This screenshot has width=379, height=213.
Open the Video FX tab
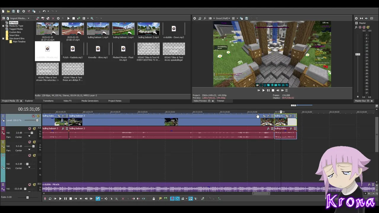pyautogui.click(x=68, y=101)
